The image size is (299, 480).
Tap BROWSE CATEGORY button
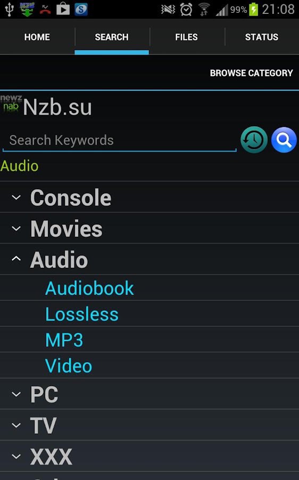(251, 73)
